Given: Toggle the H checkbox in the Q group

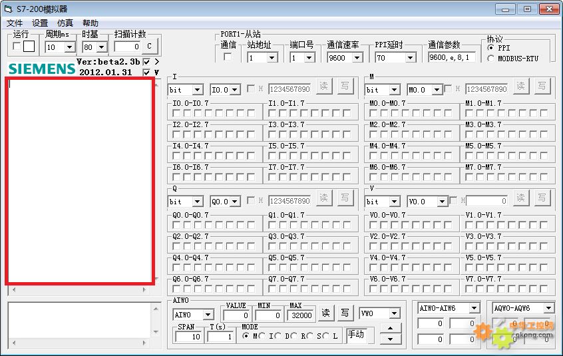Looking at the screenshot, I should tap(251, 200).
